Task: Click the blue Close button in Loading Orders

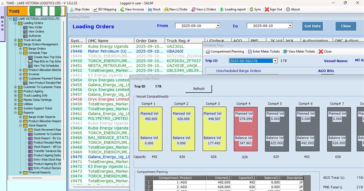Action: point(346,26)
